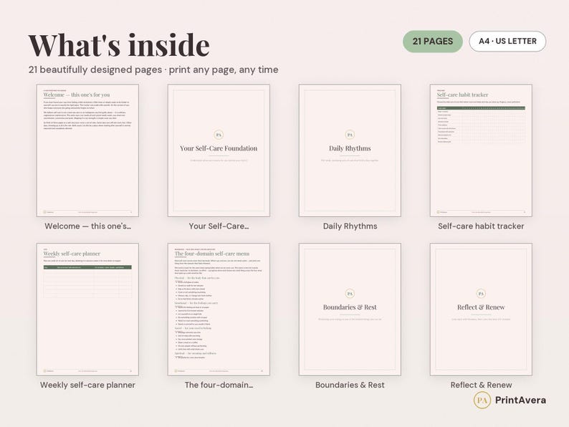Select the Weekly self-care planner thumbnail
Screen dimensions: 569x427
tap(87, 310)
